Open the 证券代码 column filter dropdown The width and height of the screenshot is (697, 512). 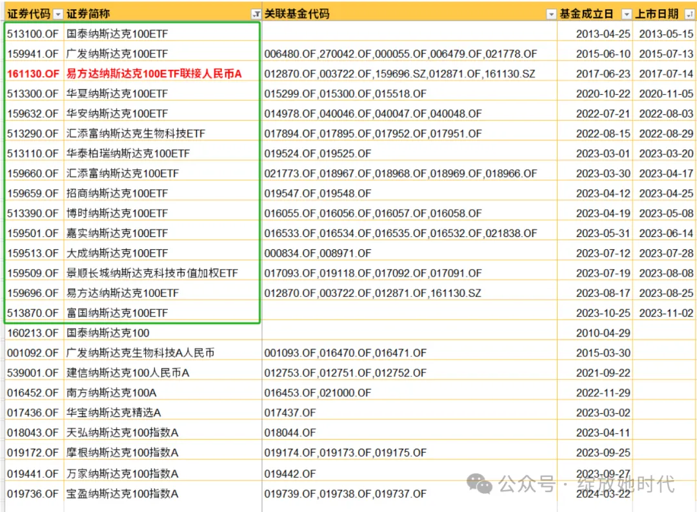click(x=59, y=13)
